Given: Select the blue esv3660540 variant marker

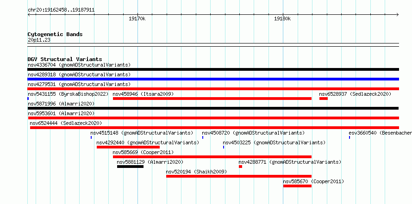Looking at the screenshot, I should pos(350,137).
